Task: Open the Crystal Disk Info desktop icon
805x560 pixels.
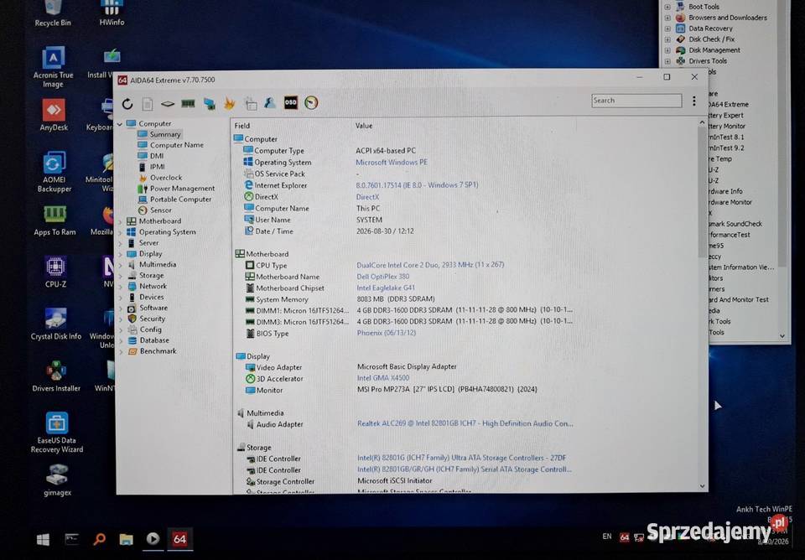Action: coord(55,324)
